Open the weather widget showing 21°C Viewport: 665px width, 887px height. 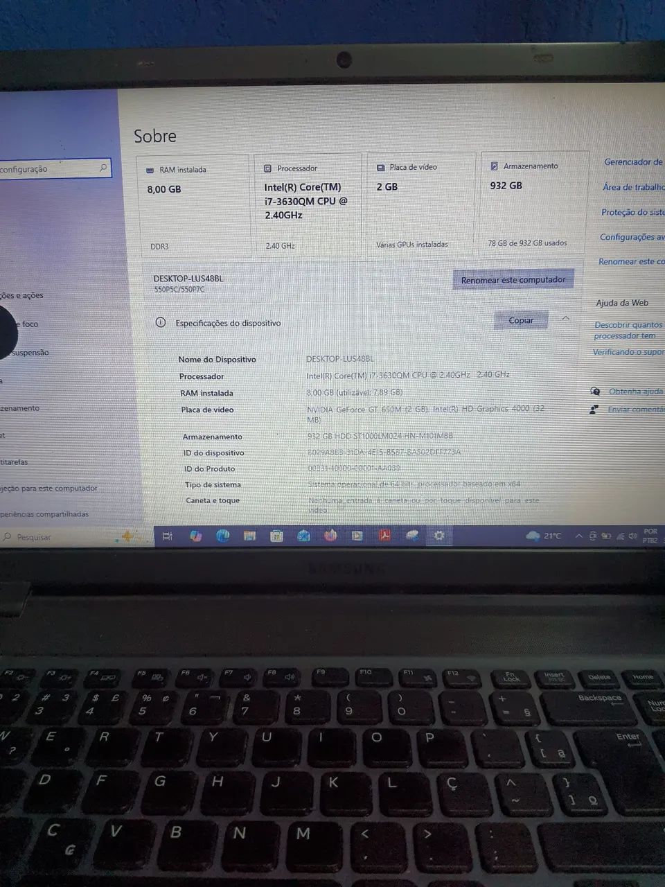pyautogui.click(x=544, y=536)
